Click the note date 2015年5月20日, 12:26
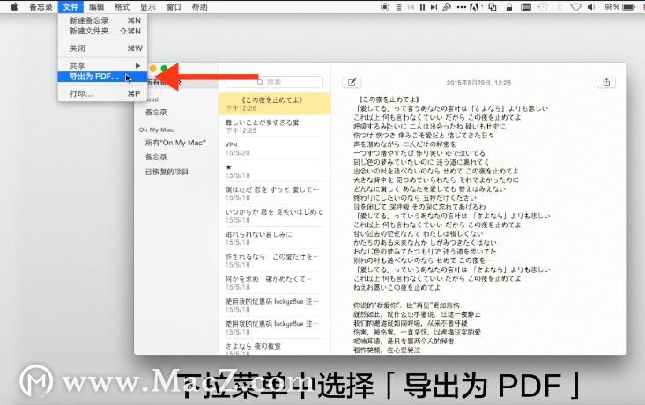The height and width of the screenshot is (405, 645). [478, 83]
